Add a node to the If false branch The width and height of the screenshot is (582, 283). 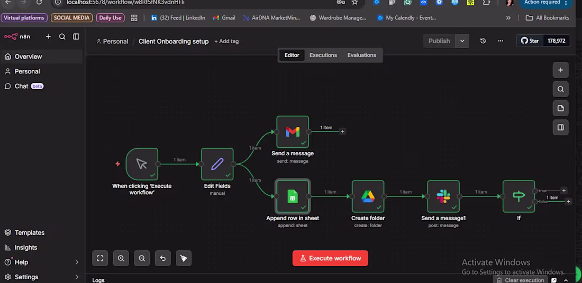(x=568, y=202)
